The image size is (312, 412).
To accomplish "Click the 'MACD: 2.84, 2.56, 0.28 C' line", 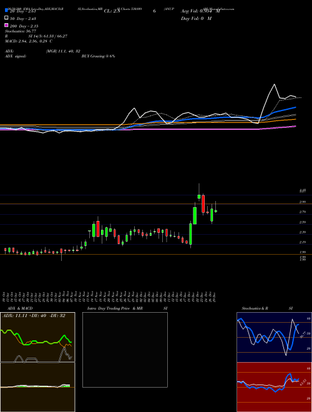I will [x=29, y=41].
